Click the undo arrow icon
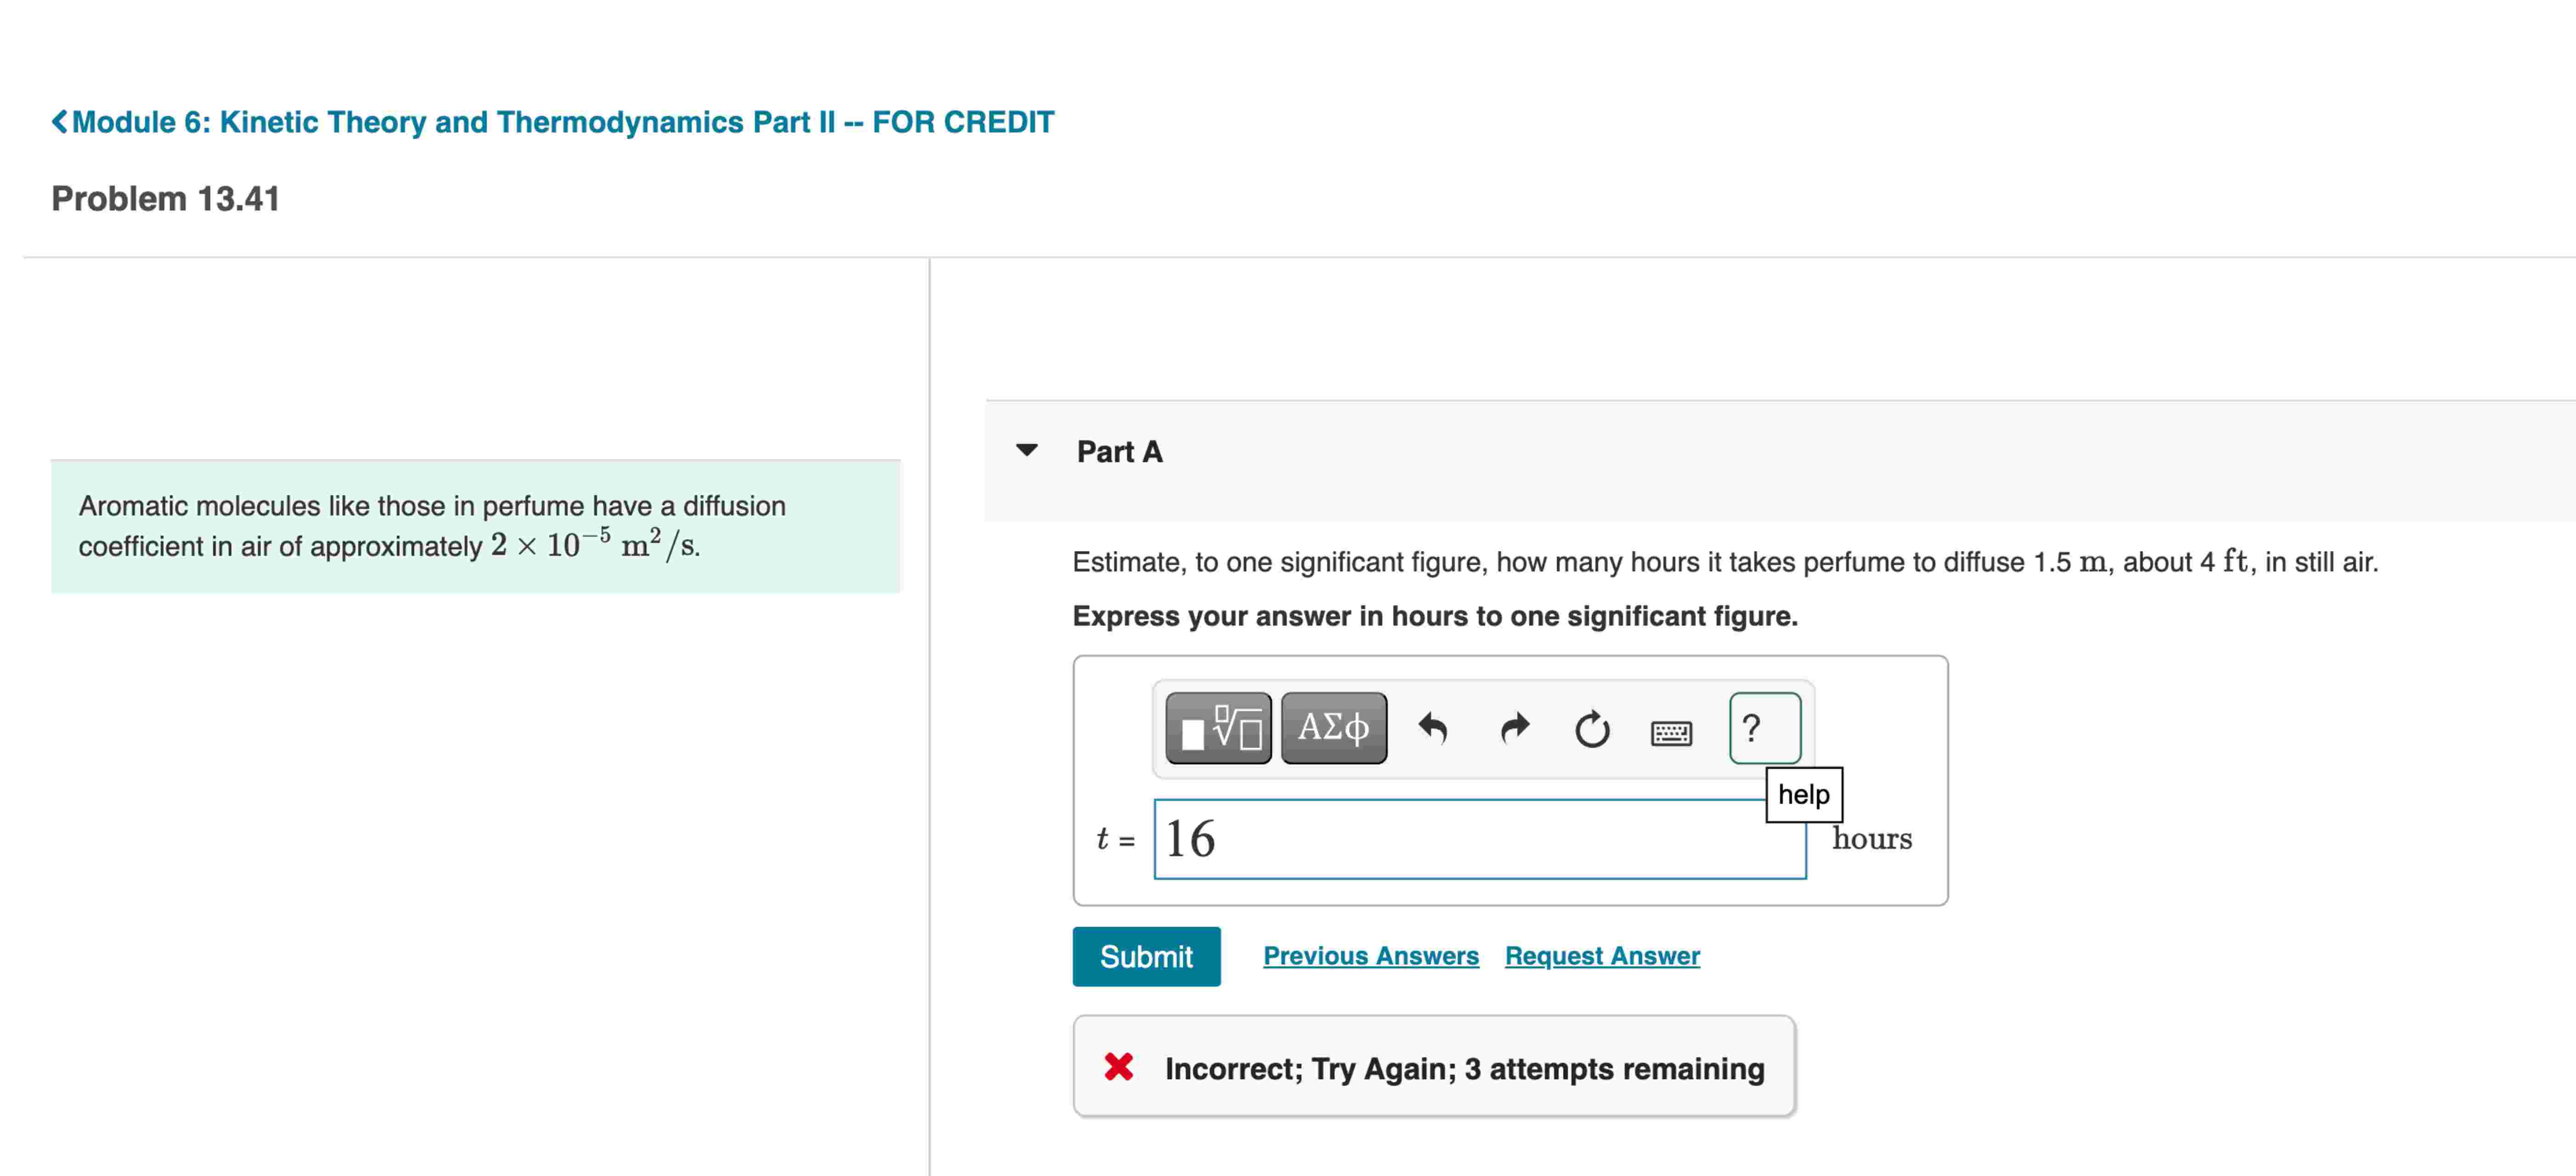The width and height of the screenshot is (2576, 1176). click(1432, 728)
